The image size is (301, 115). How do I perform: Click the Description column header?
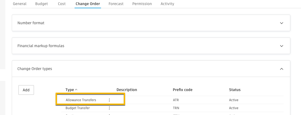coord(127,90)
